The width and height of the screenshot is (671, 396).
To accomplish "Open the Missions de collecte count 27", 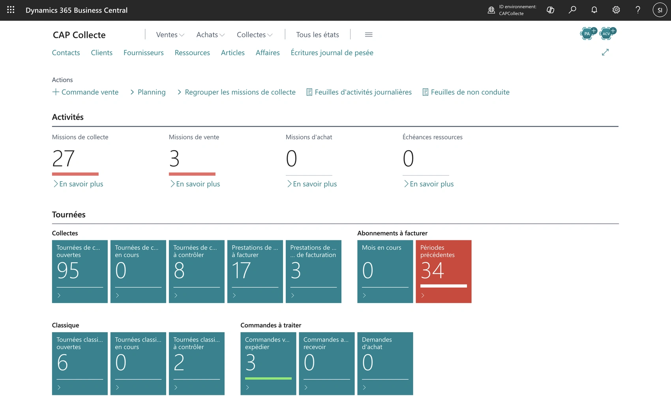I will [x=64, y=159].
